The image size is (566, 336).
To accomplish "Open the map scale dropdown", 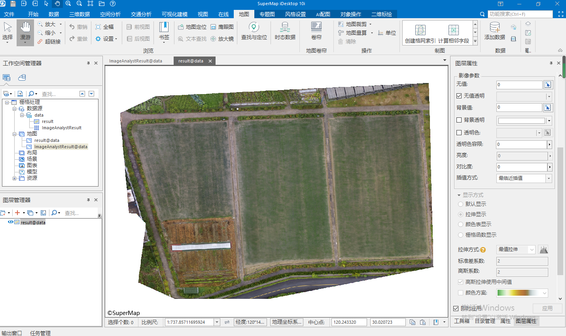I will pyautogui.click(x=217, y=322).
